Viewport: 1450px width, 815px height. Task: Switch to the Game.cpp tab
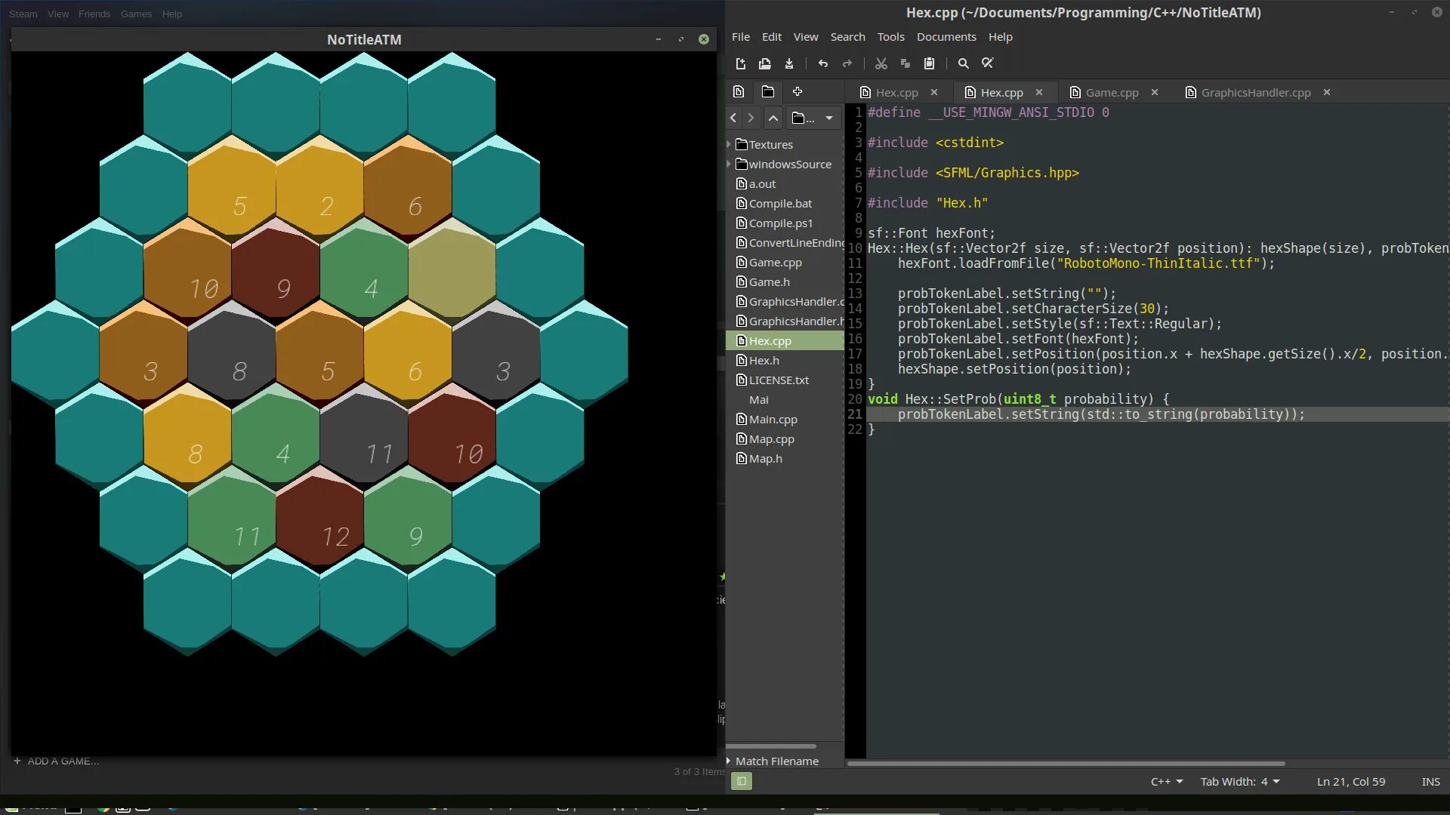pos(1112,93)
